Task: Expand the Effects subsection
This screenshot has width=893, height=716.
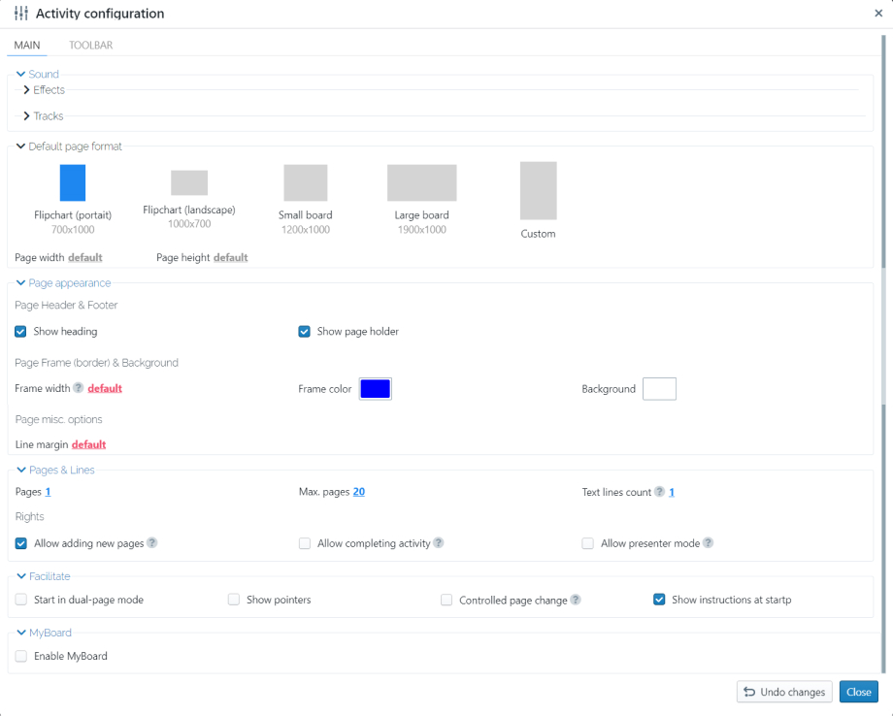Action: coord(44,90)
